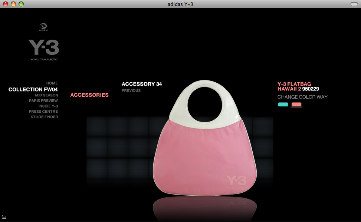361x222 pixels.
Task: Visit the PRESS CENTRE page
Action: pos(43,111)
